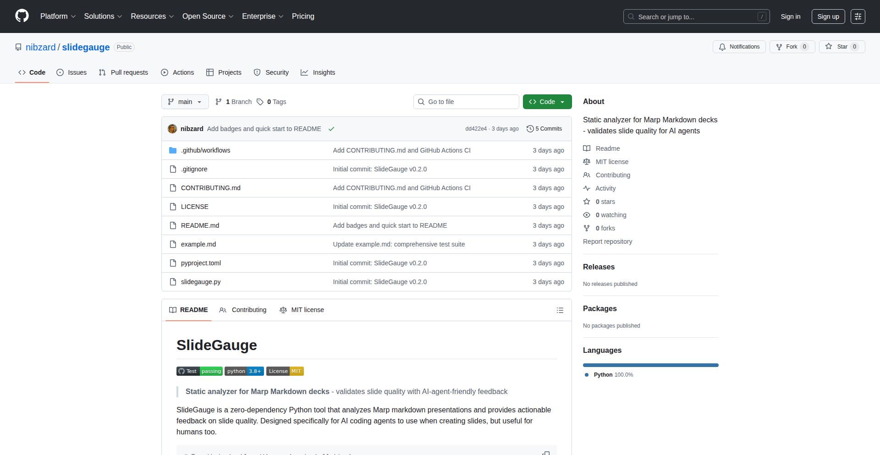This screenshot has height=455, width=880.
Task: Click the Test passing badge
Action: point(199,371)
